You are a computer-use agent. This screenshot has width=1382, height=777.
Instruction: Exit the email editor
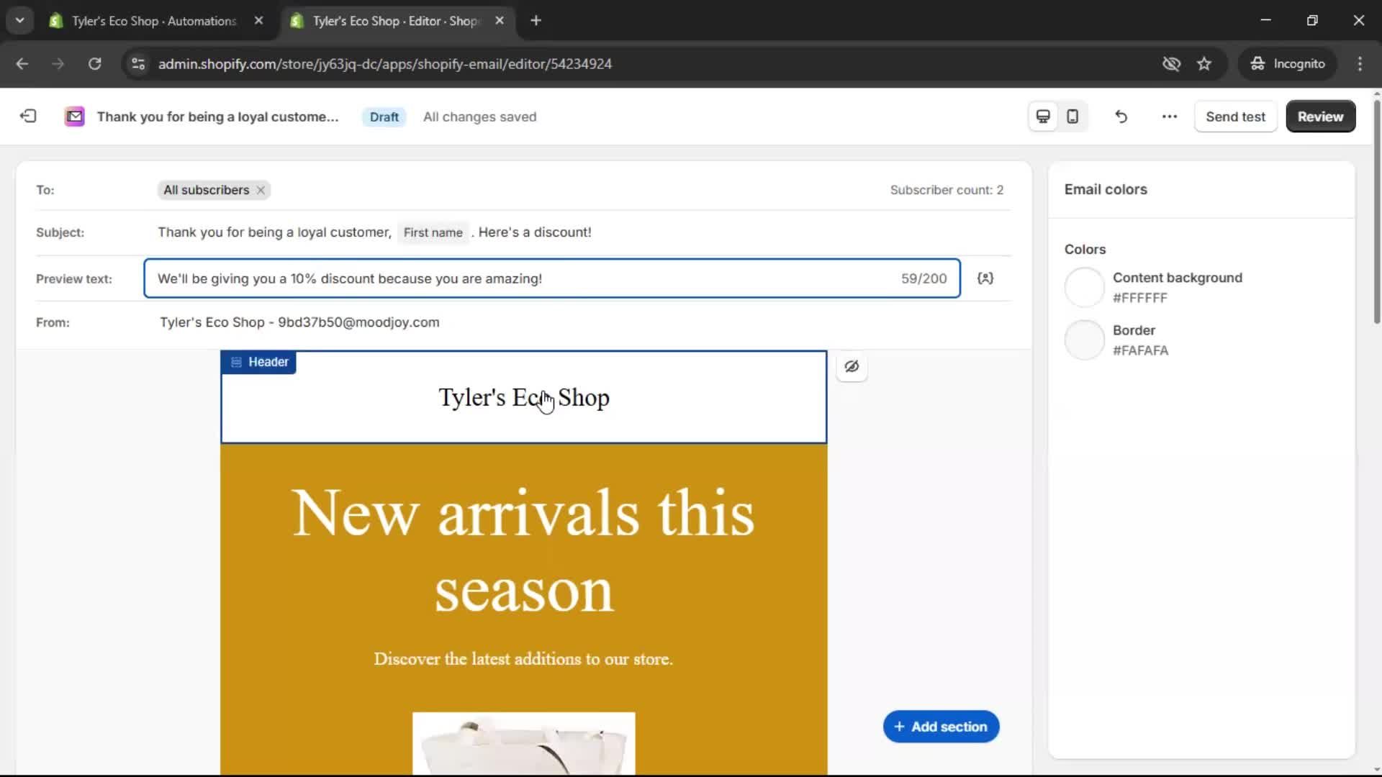[x=27, y=116]
